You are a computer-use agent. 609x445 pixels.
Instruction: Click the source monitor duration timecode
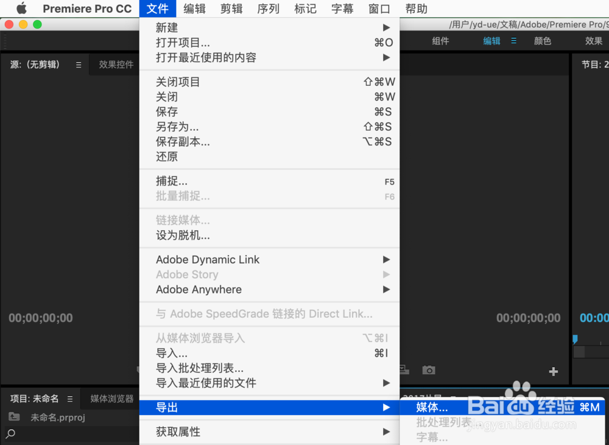coord(528,318)
